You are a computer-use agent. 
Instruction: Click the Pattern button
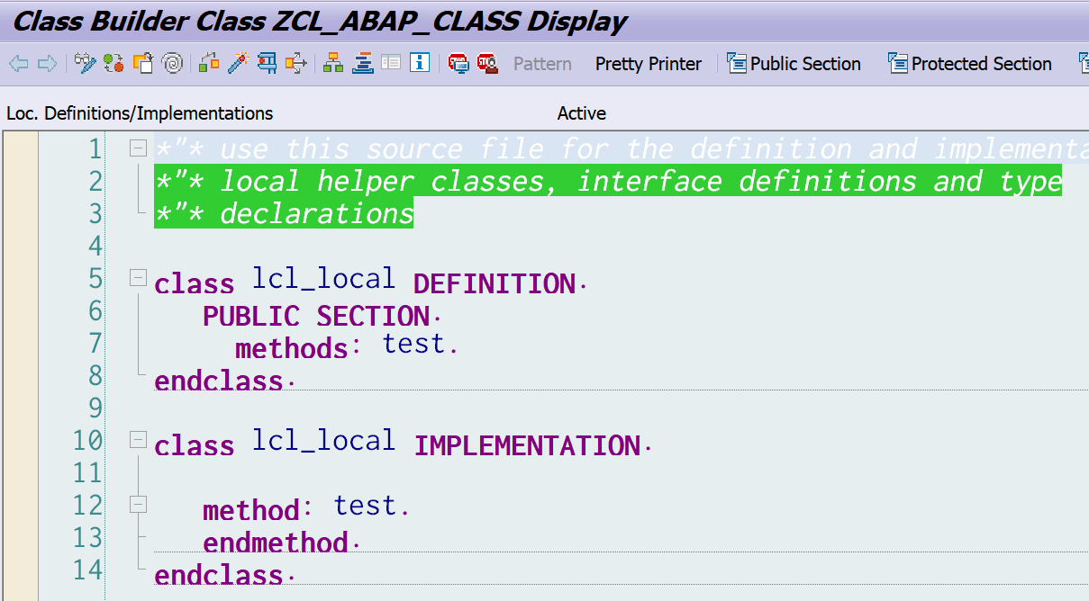pyautogui.click(x=542, y=64)
